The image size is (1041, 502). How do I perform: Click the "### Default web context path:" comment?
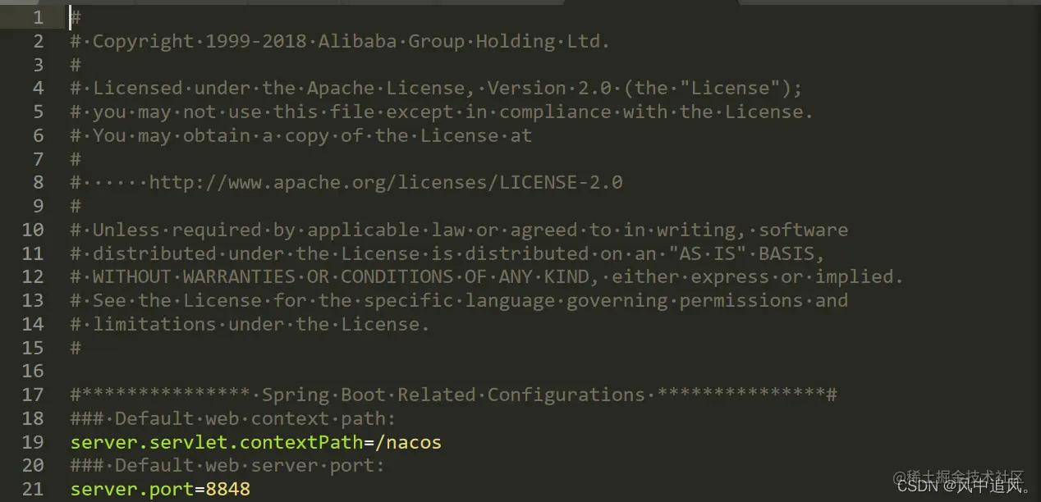234,418
